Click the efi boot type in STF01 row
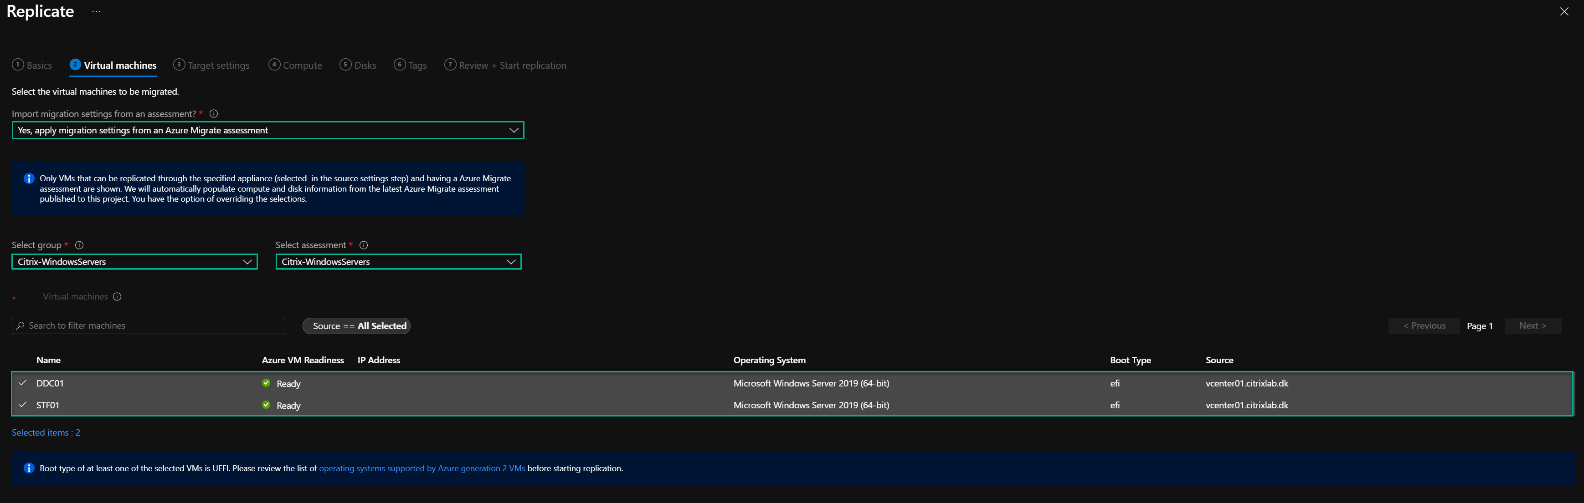The image size is (1584, 503). [x=1115, y=405]
